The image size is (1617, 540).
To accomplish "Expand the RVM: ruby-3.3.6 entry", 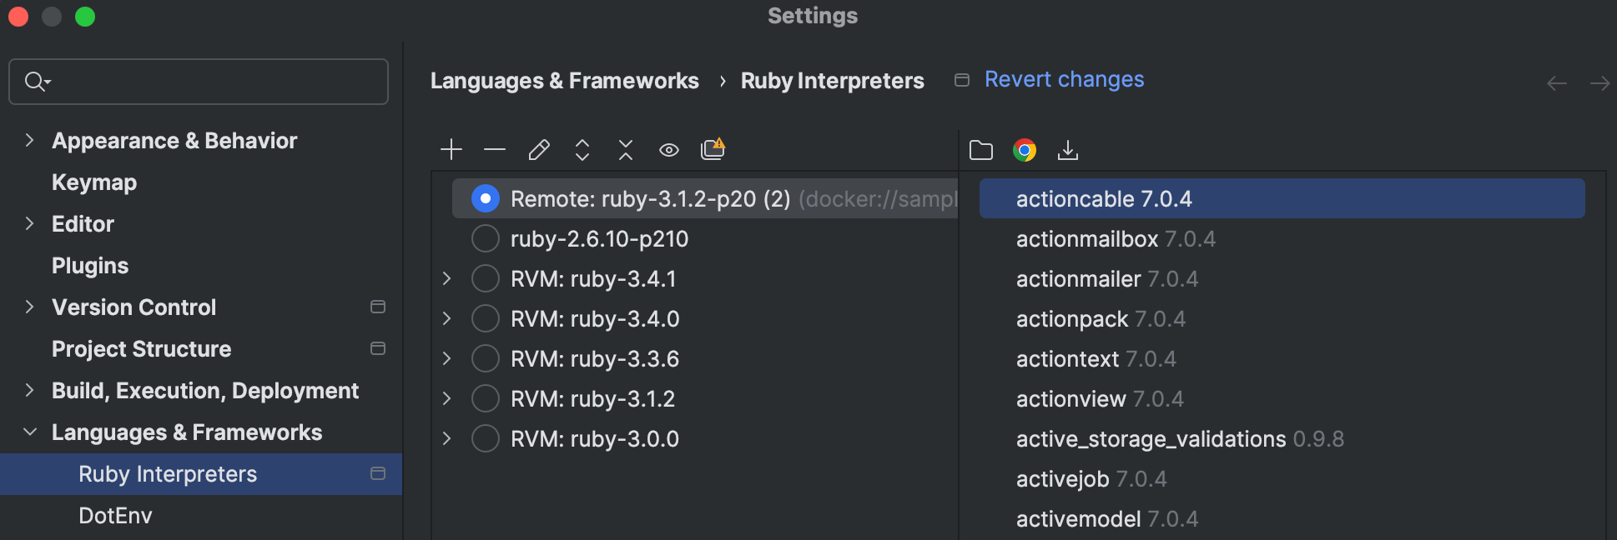I will [x=446, y=357].
